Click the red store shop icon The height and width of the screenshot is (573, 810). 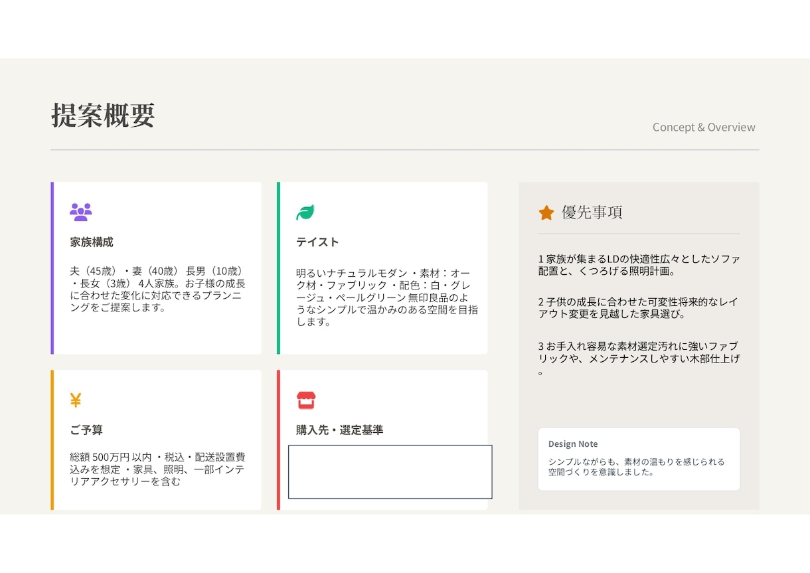[306, 400]
